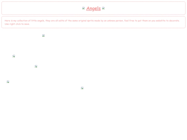Screen dimensions: 187x140
Task: Click the text 'Use right click to save.'
Action: 17,24
